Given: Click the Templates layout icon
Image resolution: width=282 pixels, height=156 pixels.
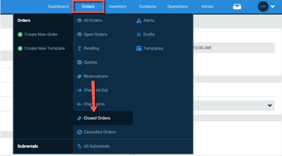Looking at the screenshot, I should click(139, 48).
